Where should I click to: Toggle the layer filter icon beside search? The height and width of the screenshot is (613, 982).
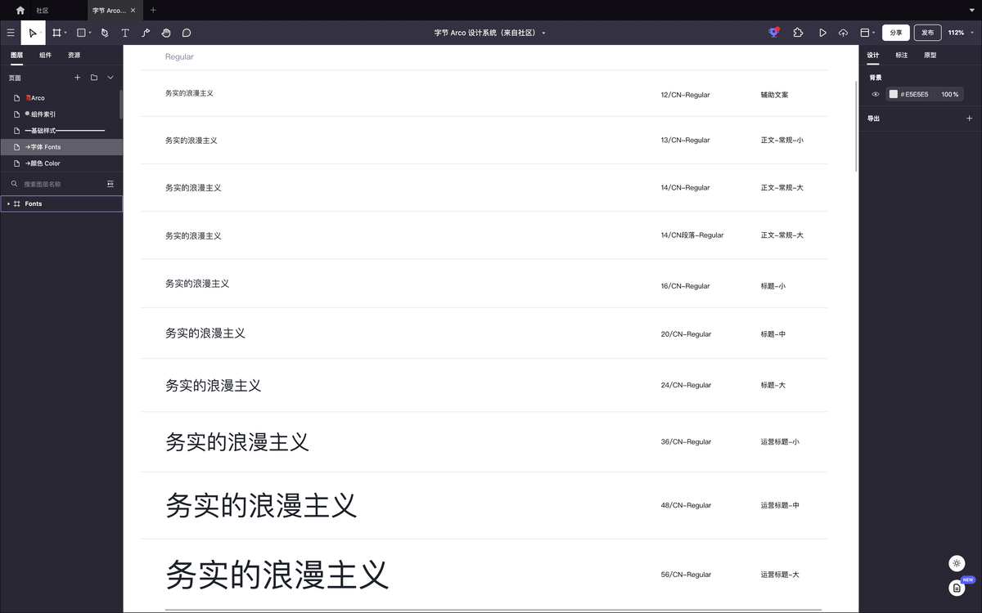[110, 184]
